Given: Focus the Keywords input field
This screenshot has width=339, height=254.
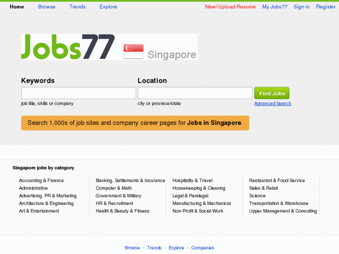Looking at the screenshot, I should coord(78,93).
